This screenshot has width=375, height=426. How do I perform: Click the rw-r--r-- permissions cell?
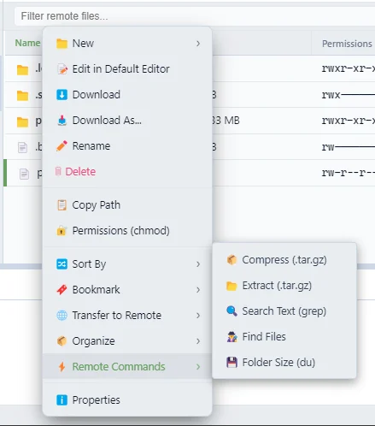click(349, 173)
